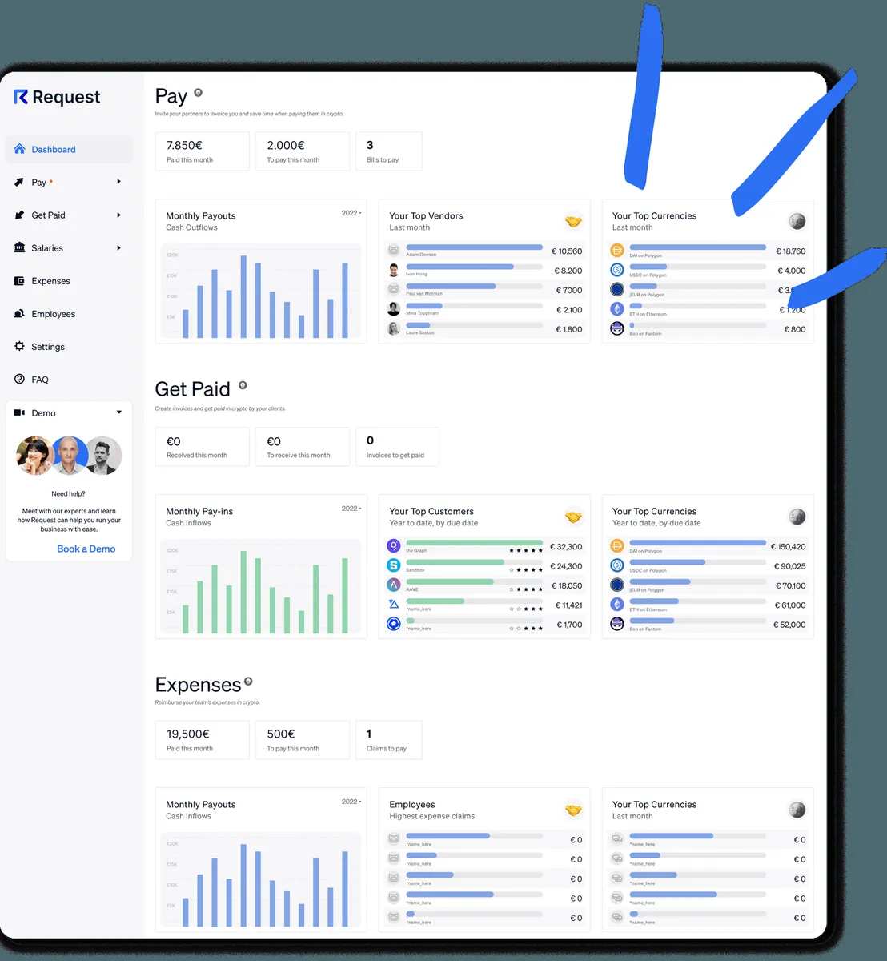Collapse the Demo panel arrow
Screen dimensions: 887x961
click(x=118, y=412)
